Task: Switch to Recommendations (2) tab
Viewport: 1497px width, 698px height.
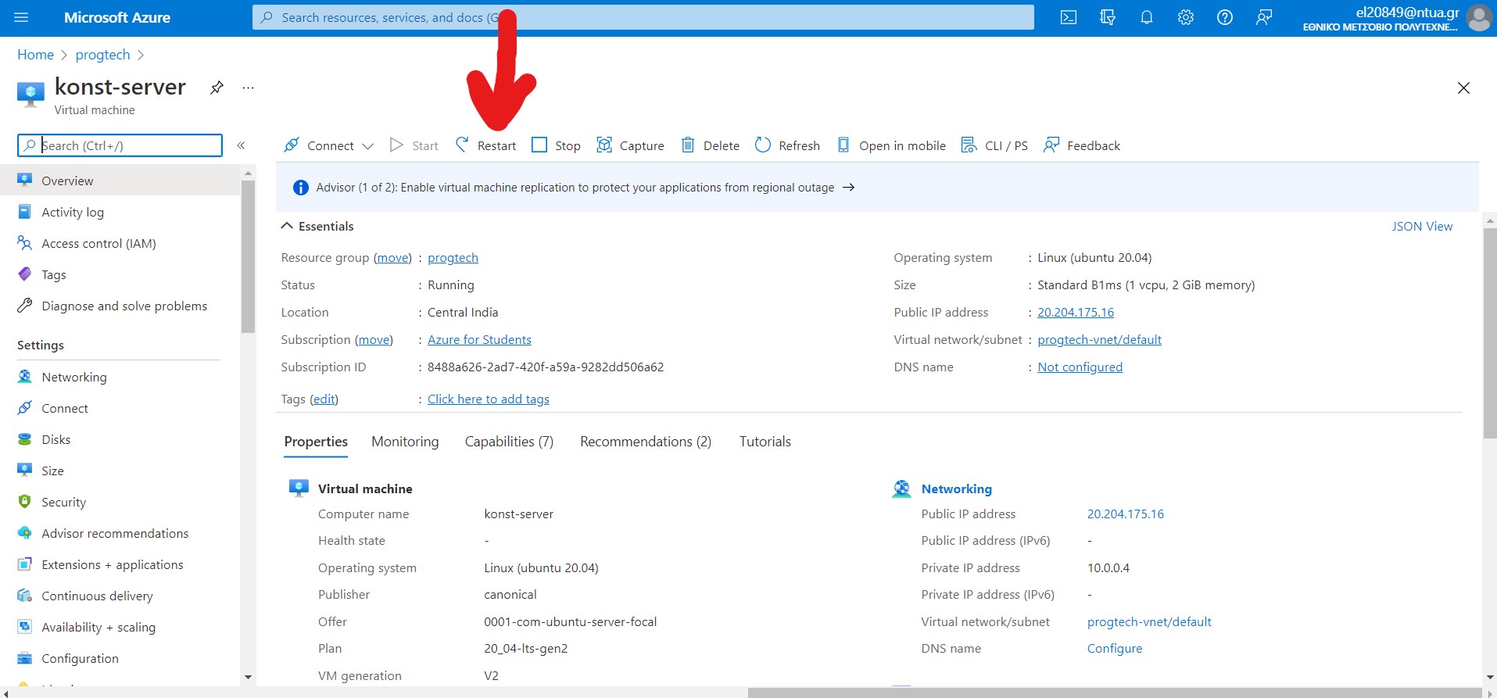Action: [646, 442]
